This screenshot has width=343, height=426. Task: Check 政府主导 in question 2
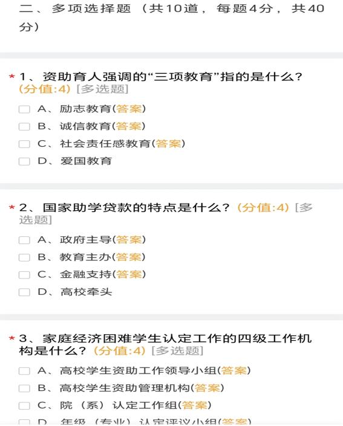pyautogui.click(x=24, y=240)
